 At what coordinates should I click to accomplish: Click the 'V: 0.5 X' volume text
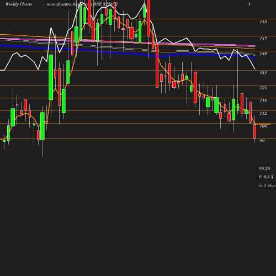(x=266, y=177)
